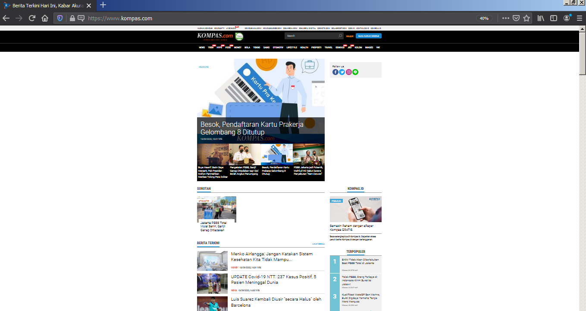Bookmark this page with star
The height and width of the screenshot is (311, 586).
click(x=526, y=18)
